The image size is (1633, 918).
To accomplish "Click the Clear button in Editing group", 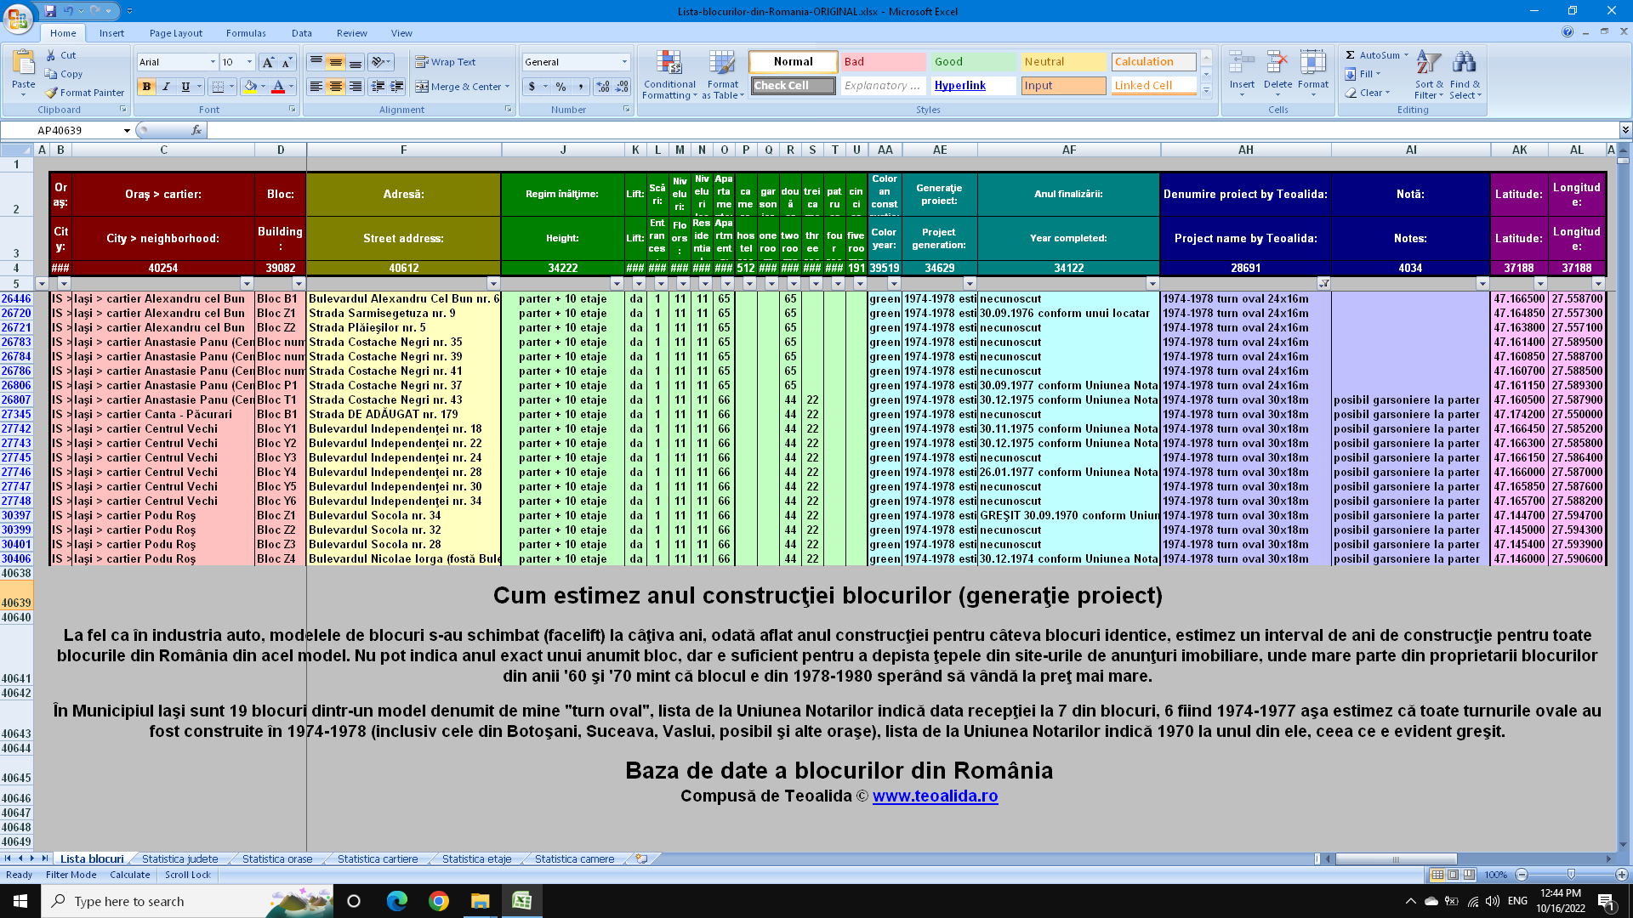I will tap(1367, 93).
